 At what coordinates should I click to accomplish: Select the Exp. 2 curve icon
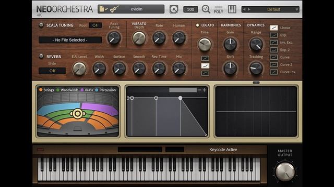[x=273, y=50]
